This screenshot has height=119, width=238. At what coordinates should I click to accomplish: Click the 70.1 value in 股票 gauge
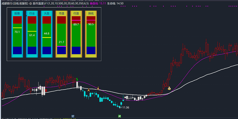17,32
